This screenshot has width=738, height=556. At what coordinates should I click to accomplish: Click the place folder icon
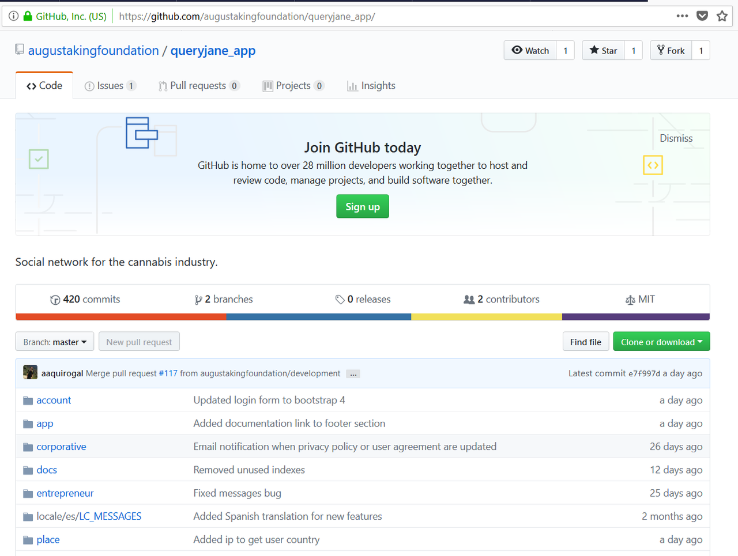[x=28, y=540]
